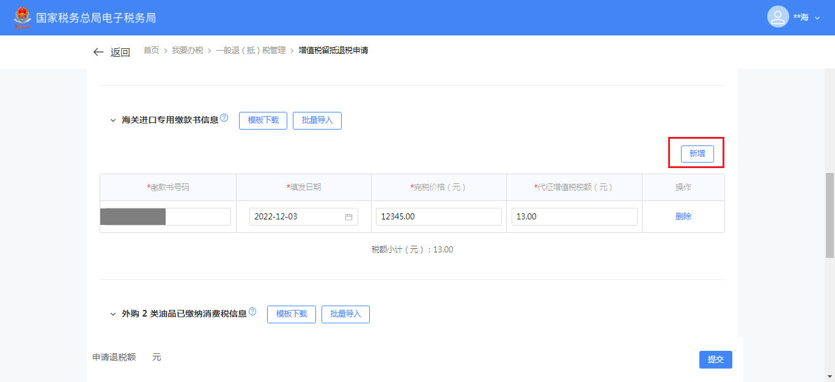Click 模板下载 in oil products section
835x382 pixels.
click(x=291, y=314)
